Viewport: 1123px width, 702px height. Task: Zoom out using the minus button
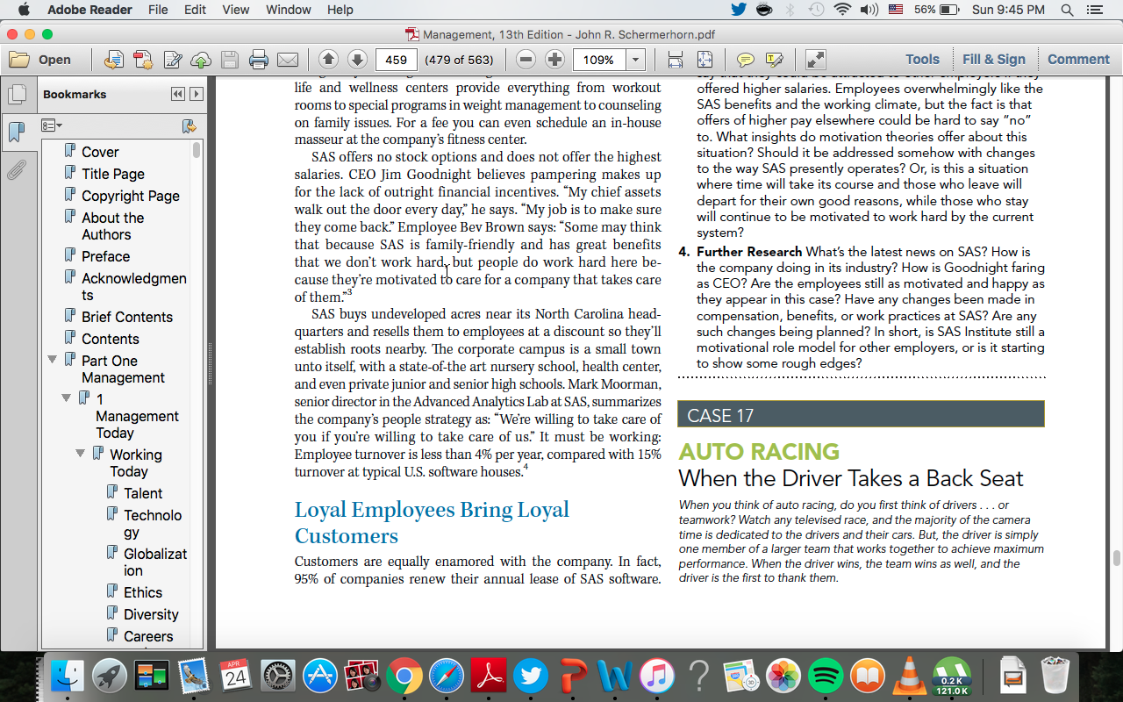coord(526,60)
